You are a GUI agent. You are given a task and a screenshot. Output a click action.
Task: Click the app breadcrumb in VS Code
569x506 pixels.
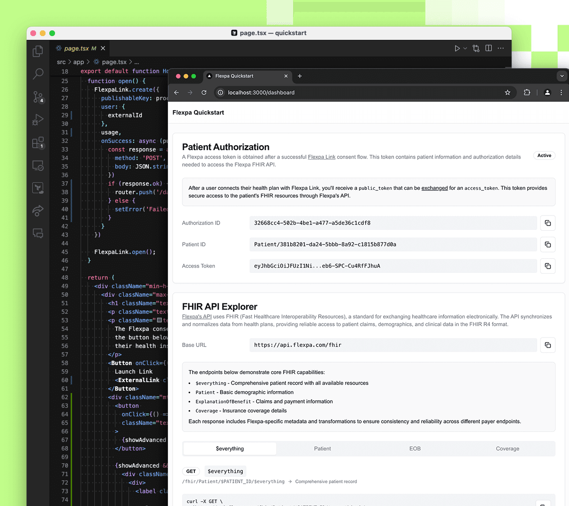[x=79, y=62]
